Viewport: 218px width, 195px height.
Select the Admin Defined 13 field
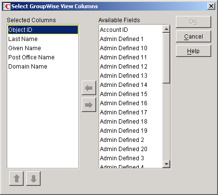coord(131,76)
